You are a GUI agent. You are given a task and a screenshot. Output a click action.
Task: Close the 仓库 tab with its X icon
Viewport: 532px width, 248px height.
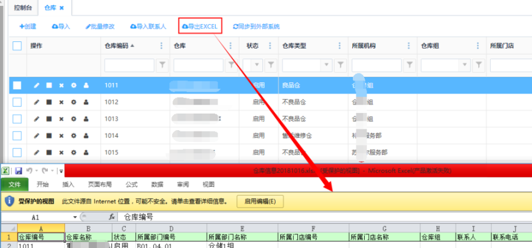pyautogui.click(x=61, y=8)
